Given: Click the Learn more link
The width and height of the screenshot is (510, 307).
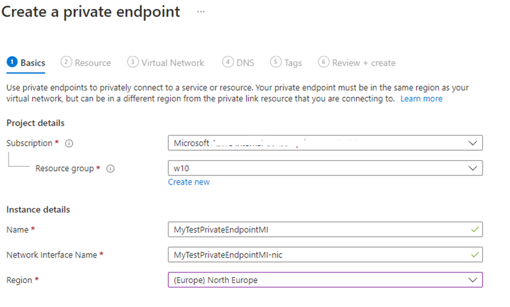Looking at the screenshot, I should coord(421,98).
